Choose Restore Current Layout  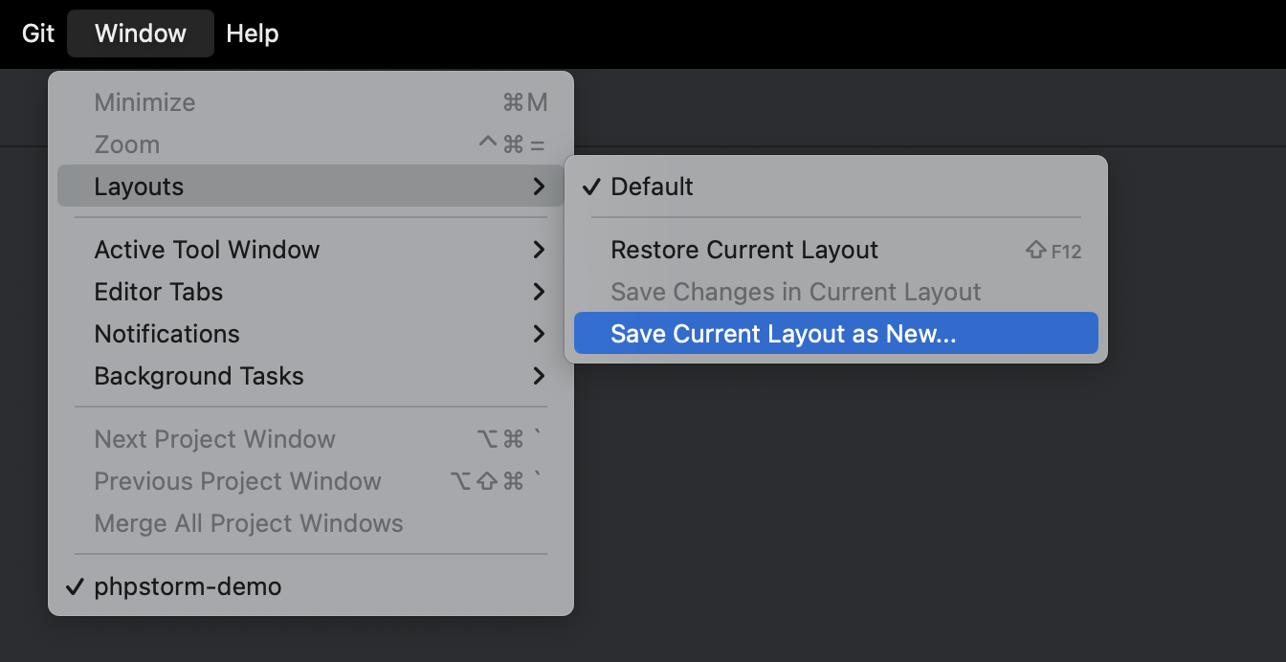[x=744, y=250]
